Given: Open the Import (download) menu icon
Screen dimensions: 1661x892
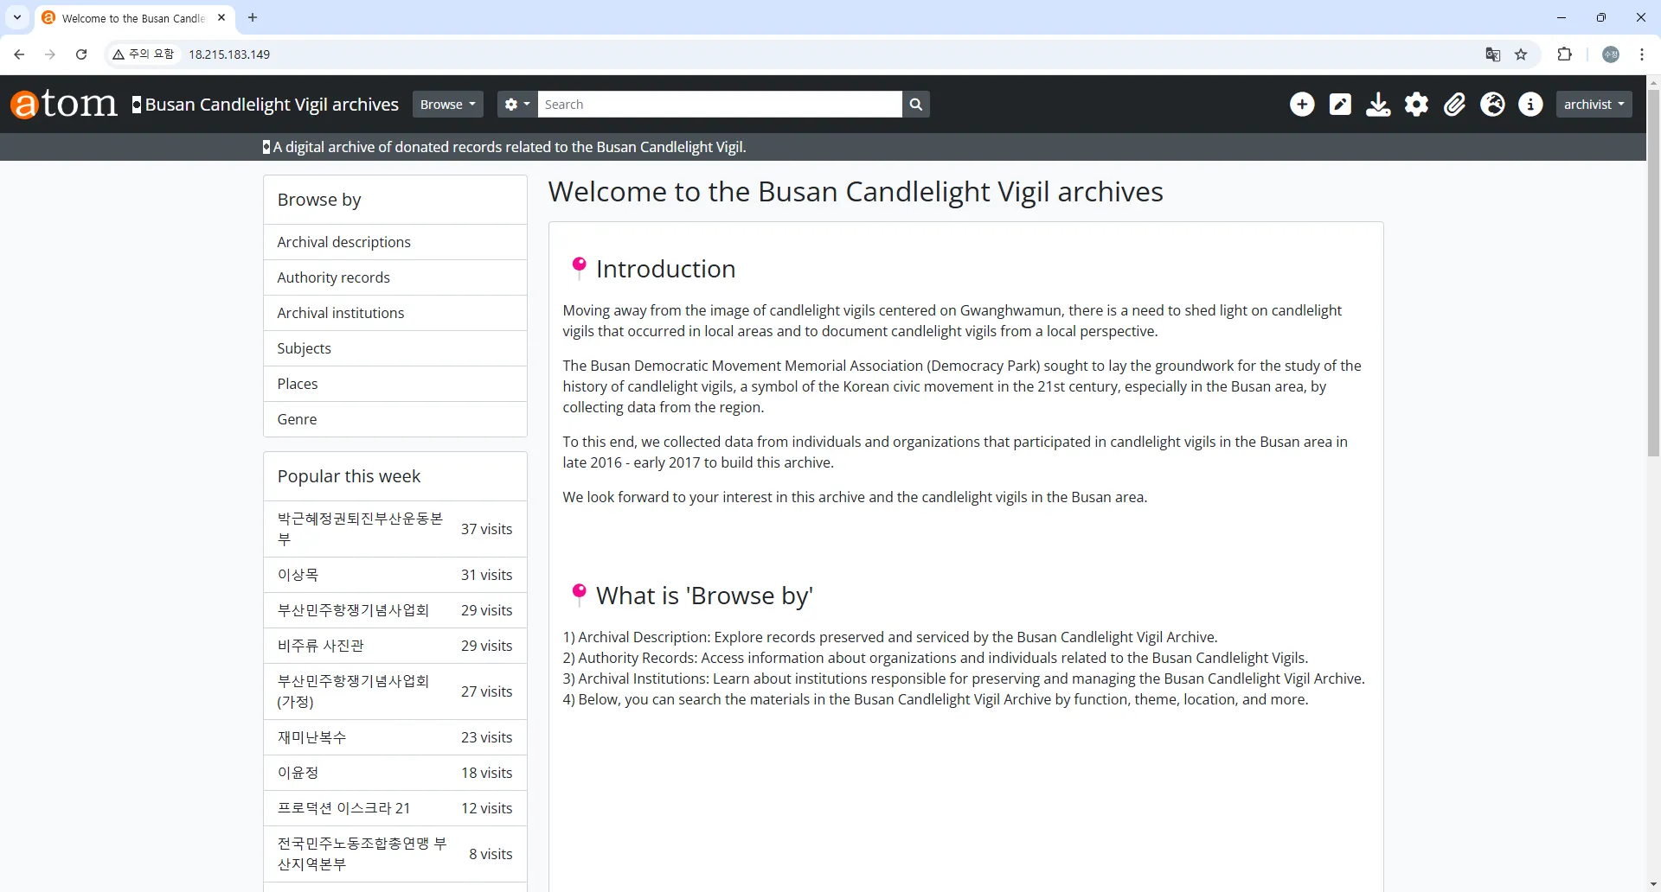Looking at the screenshot, I should [x=1378, y=105].
